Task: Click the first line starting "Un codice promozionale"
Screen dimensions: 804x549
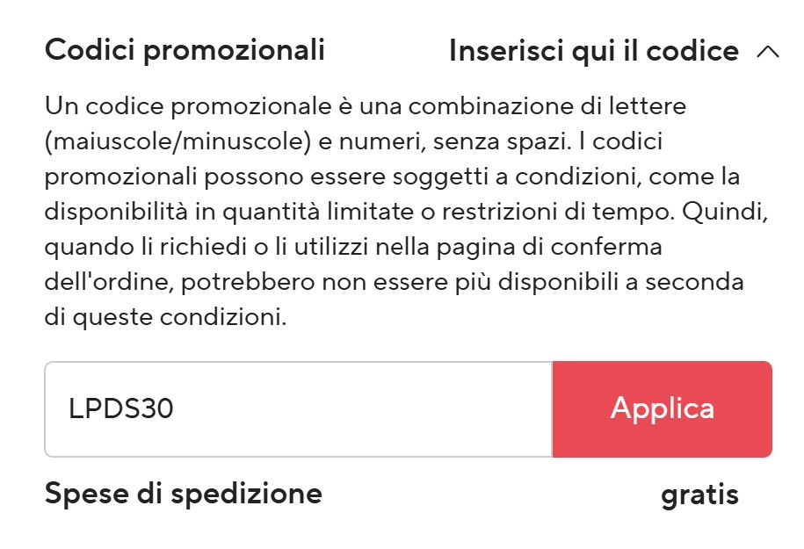Action: tap(365, 107)
